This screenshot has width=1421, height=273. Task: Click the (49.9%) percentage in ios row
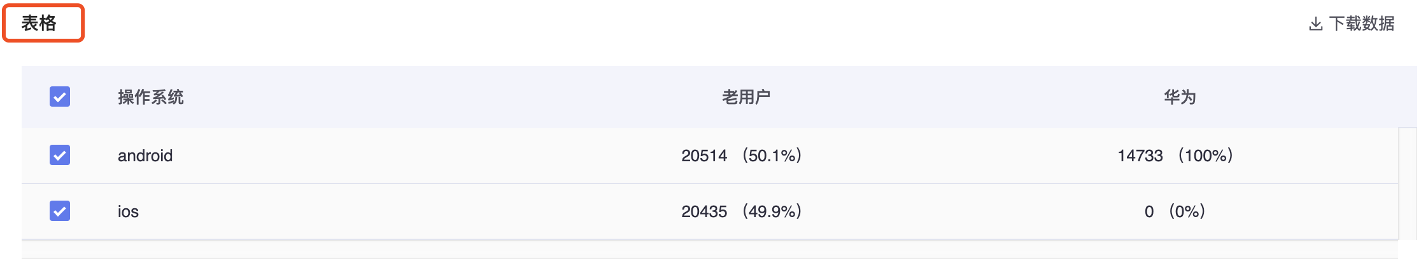pos(772,211)
